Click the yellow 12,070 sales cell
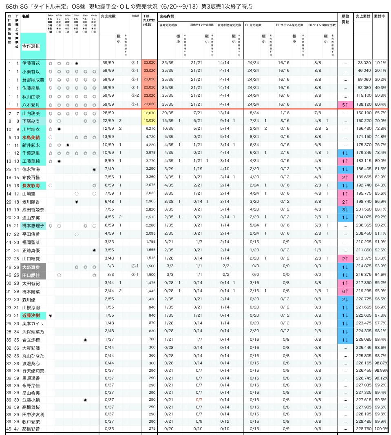 (x=149, y=113)
